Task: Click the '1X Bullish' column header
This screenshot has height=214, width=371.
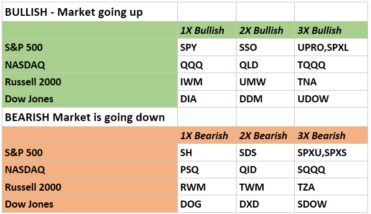Action: coord(207,30)
